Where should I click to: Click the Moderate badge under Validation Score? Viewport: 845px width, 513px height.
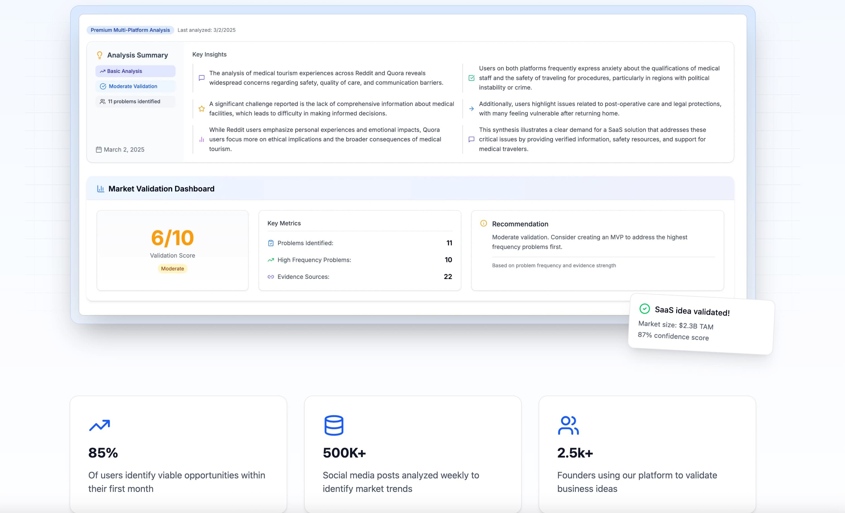(x=172, y=268)
